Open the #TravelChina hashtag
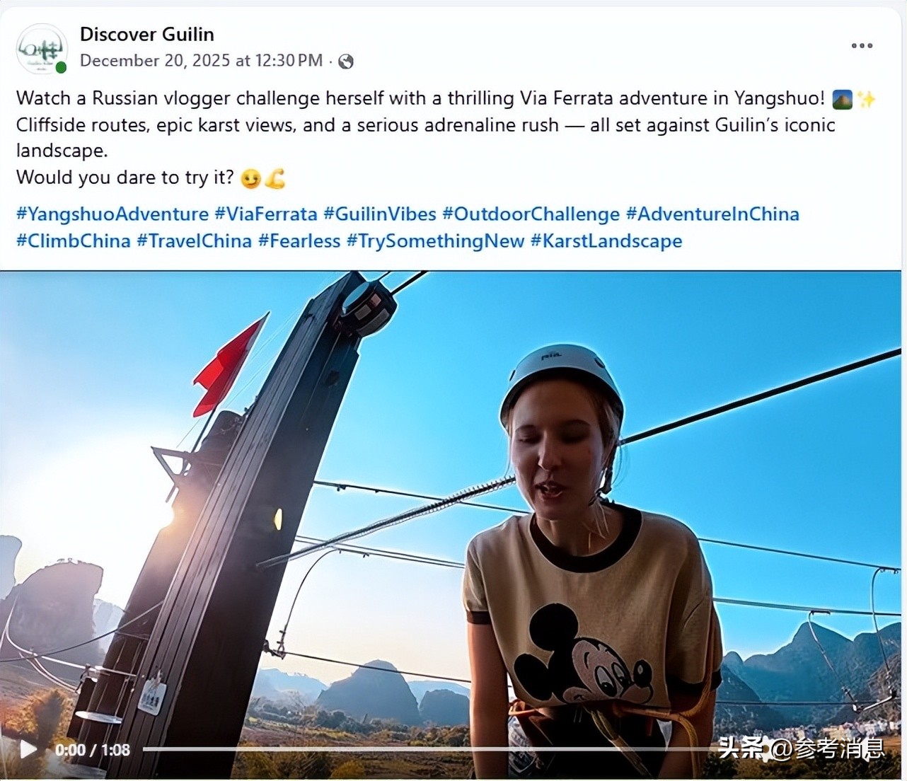The image size is (907, 781). [195, 241]
